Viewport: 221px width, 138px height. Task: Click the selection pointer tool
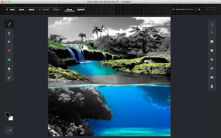click(212, 24)
